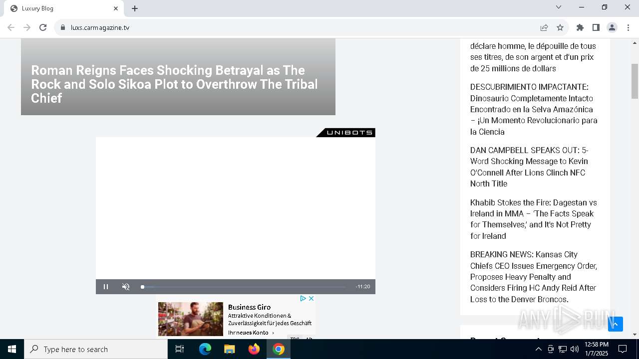Image resolution: width=639 pixels, height=359 pixels.
Task: Launch Microsoft Edge from taskbar
Action: pyautogui.click(x=205, y=349)
